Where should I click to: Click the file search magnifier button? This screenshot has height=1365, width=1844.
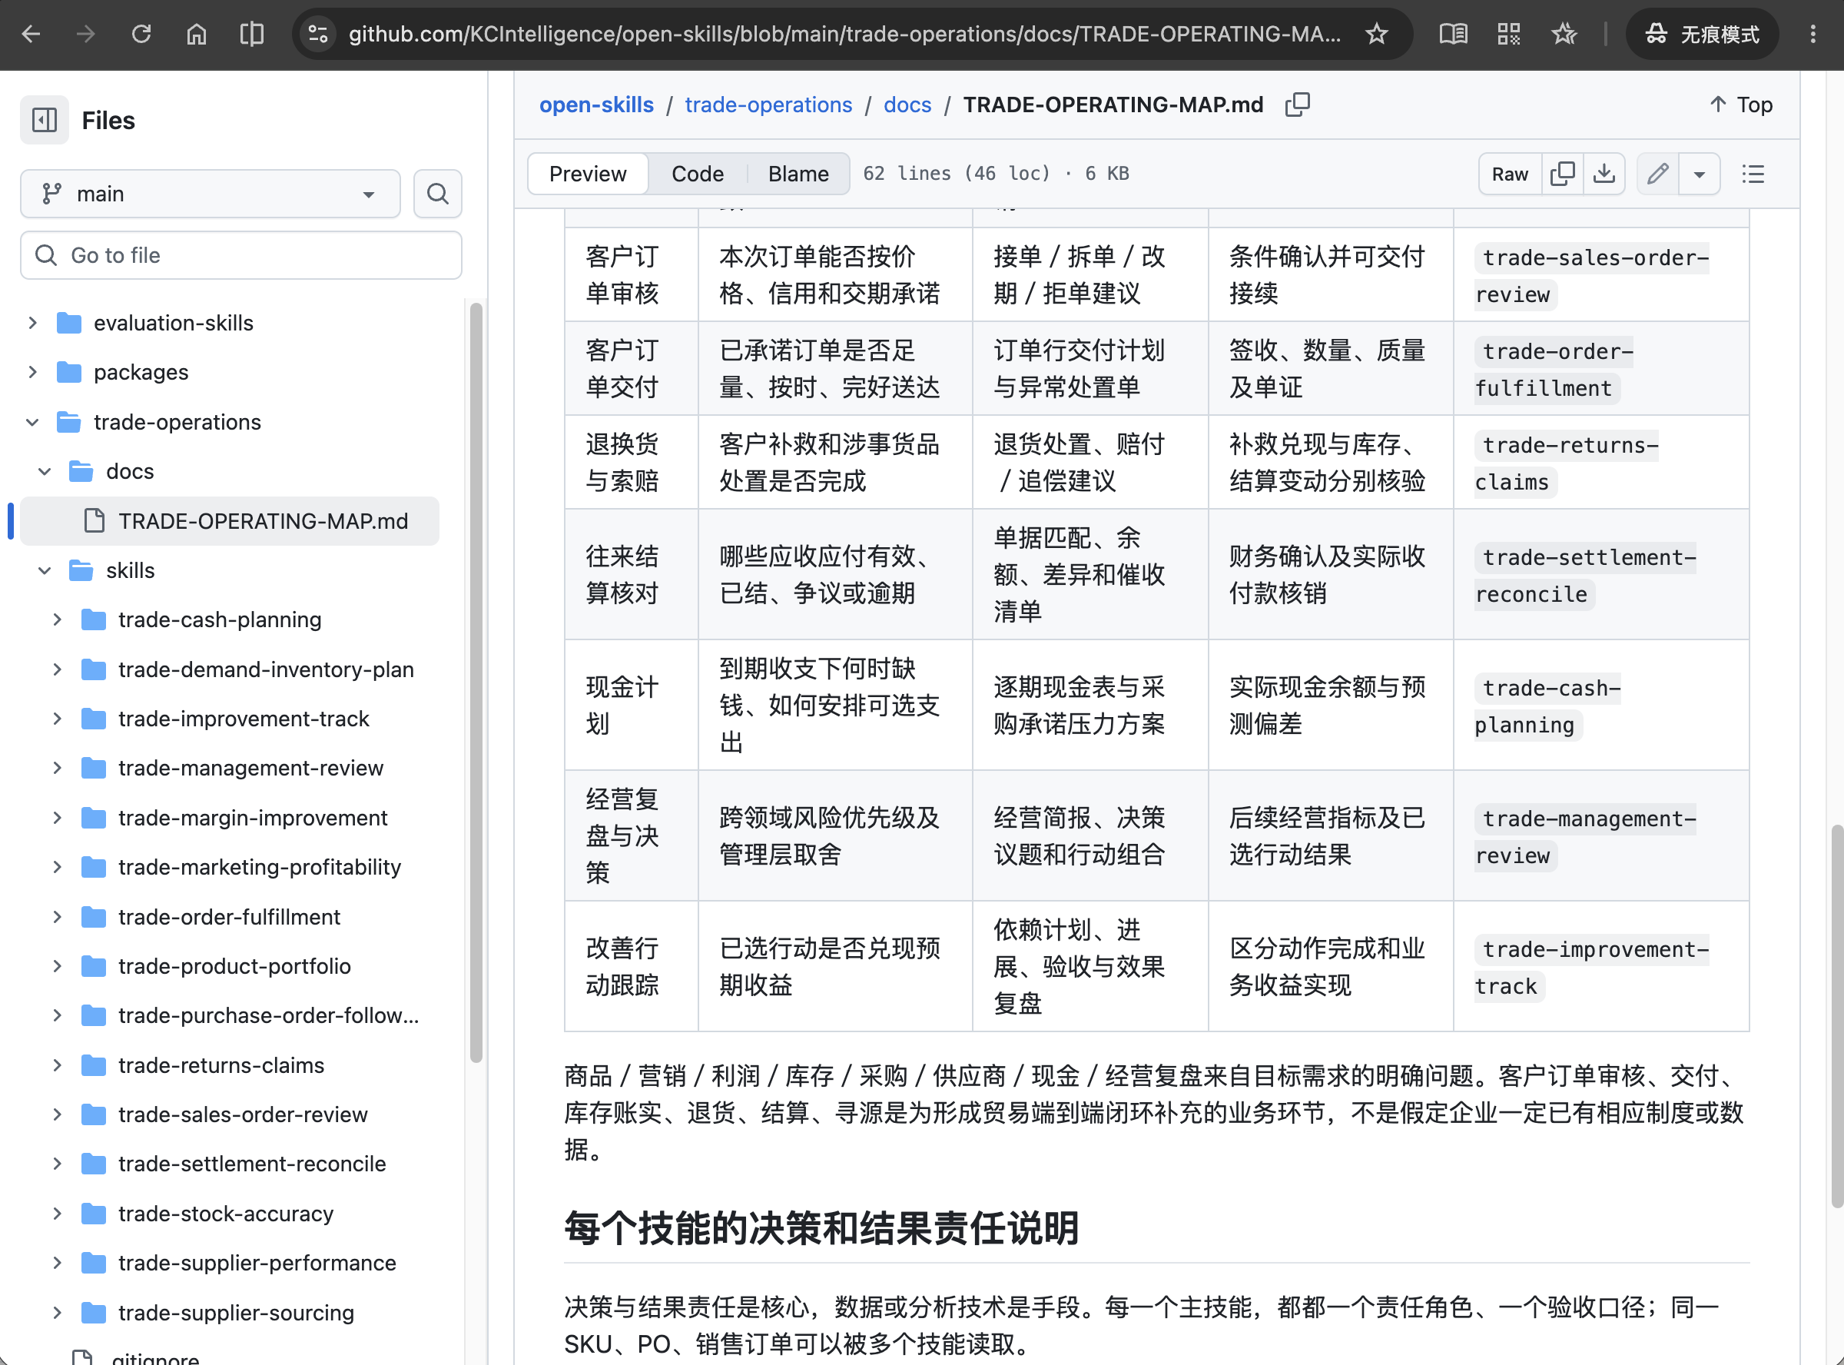tap(438, 194)
